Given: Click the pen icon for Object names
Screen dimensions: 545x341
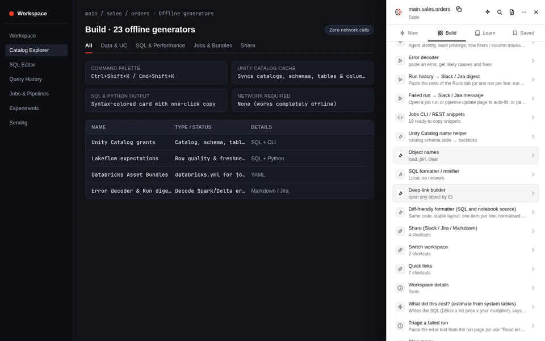Looking at the screenshot, I should [x=400, y=156].
